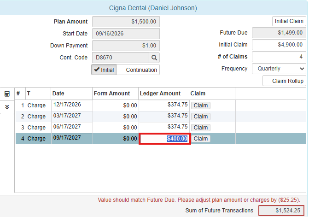This screenshot has height=217, width=309.
Task: Click the date 09/17/2027 in row 4
Action: 67,138
